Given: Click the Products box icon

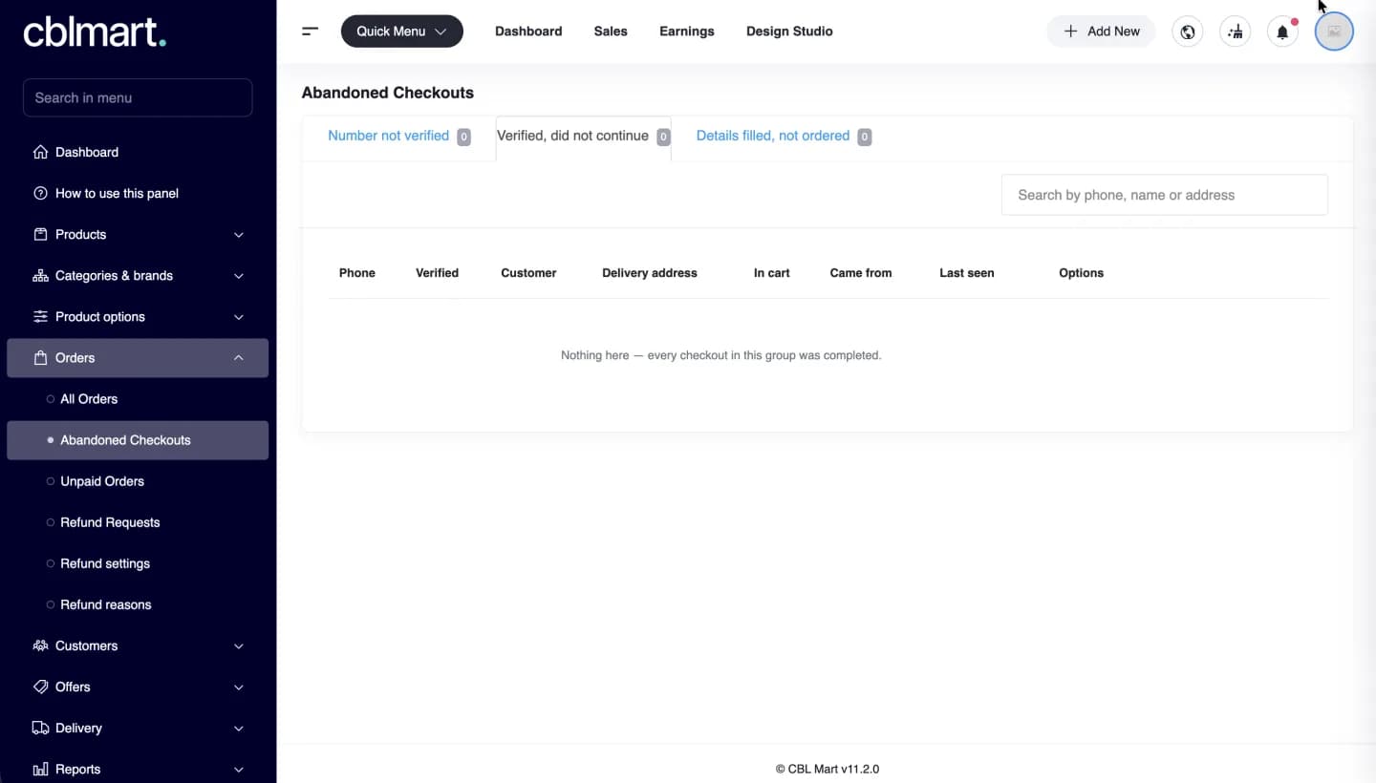Looking at the screenshot, I should click(40, 234).
